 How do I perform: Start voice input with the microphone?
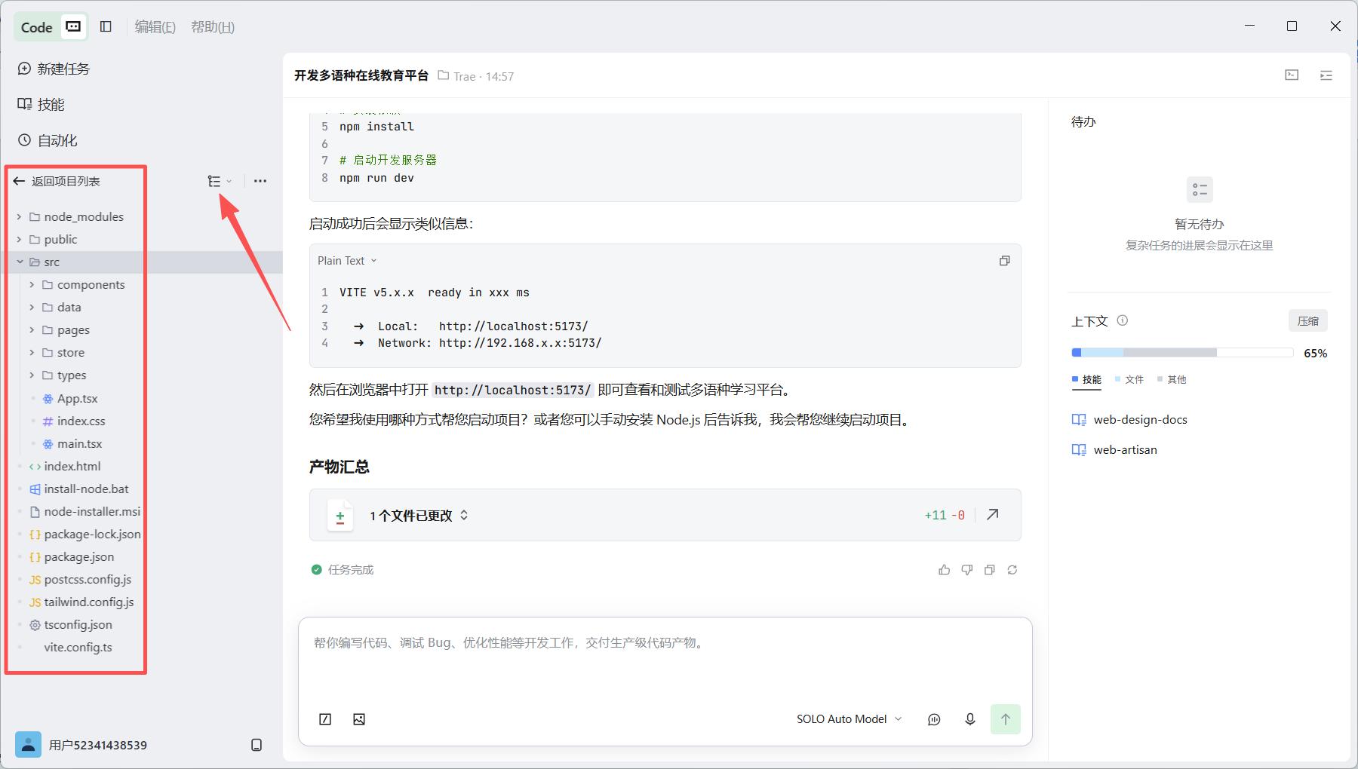pyautogui.click(x=970, y=719)
